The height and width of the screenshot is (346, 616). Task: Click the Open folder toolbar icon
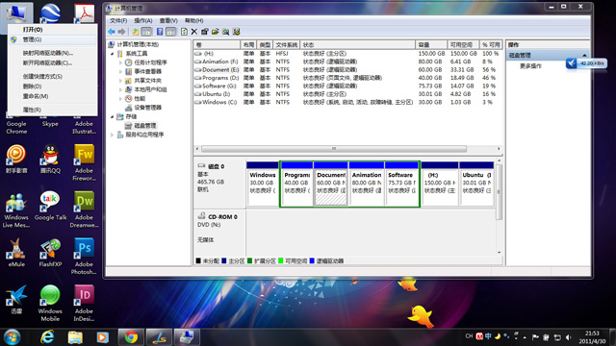[216, 32]
